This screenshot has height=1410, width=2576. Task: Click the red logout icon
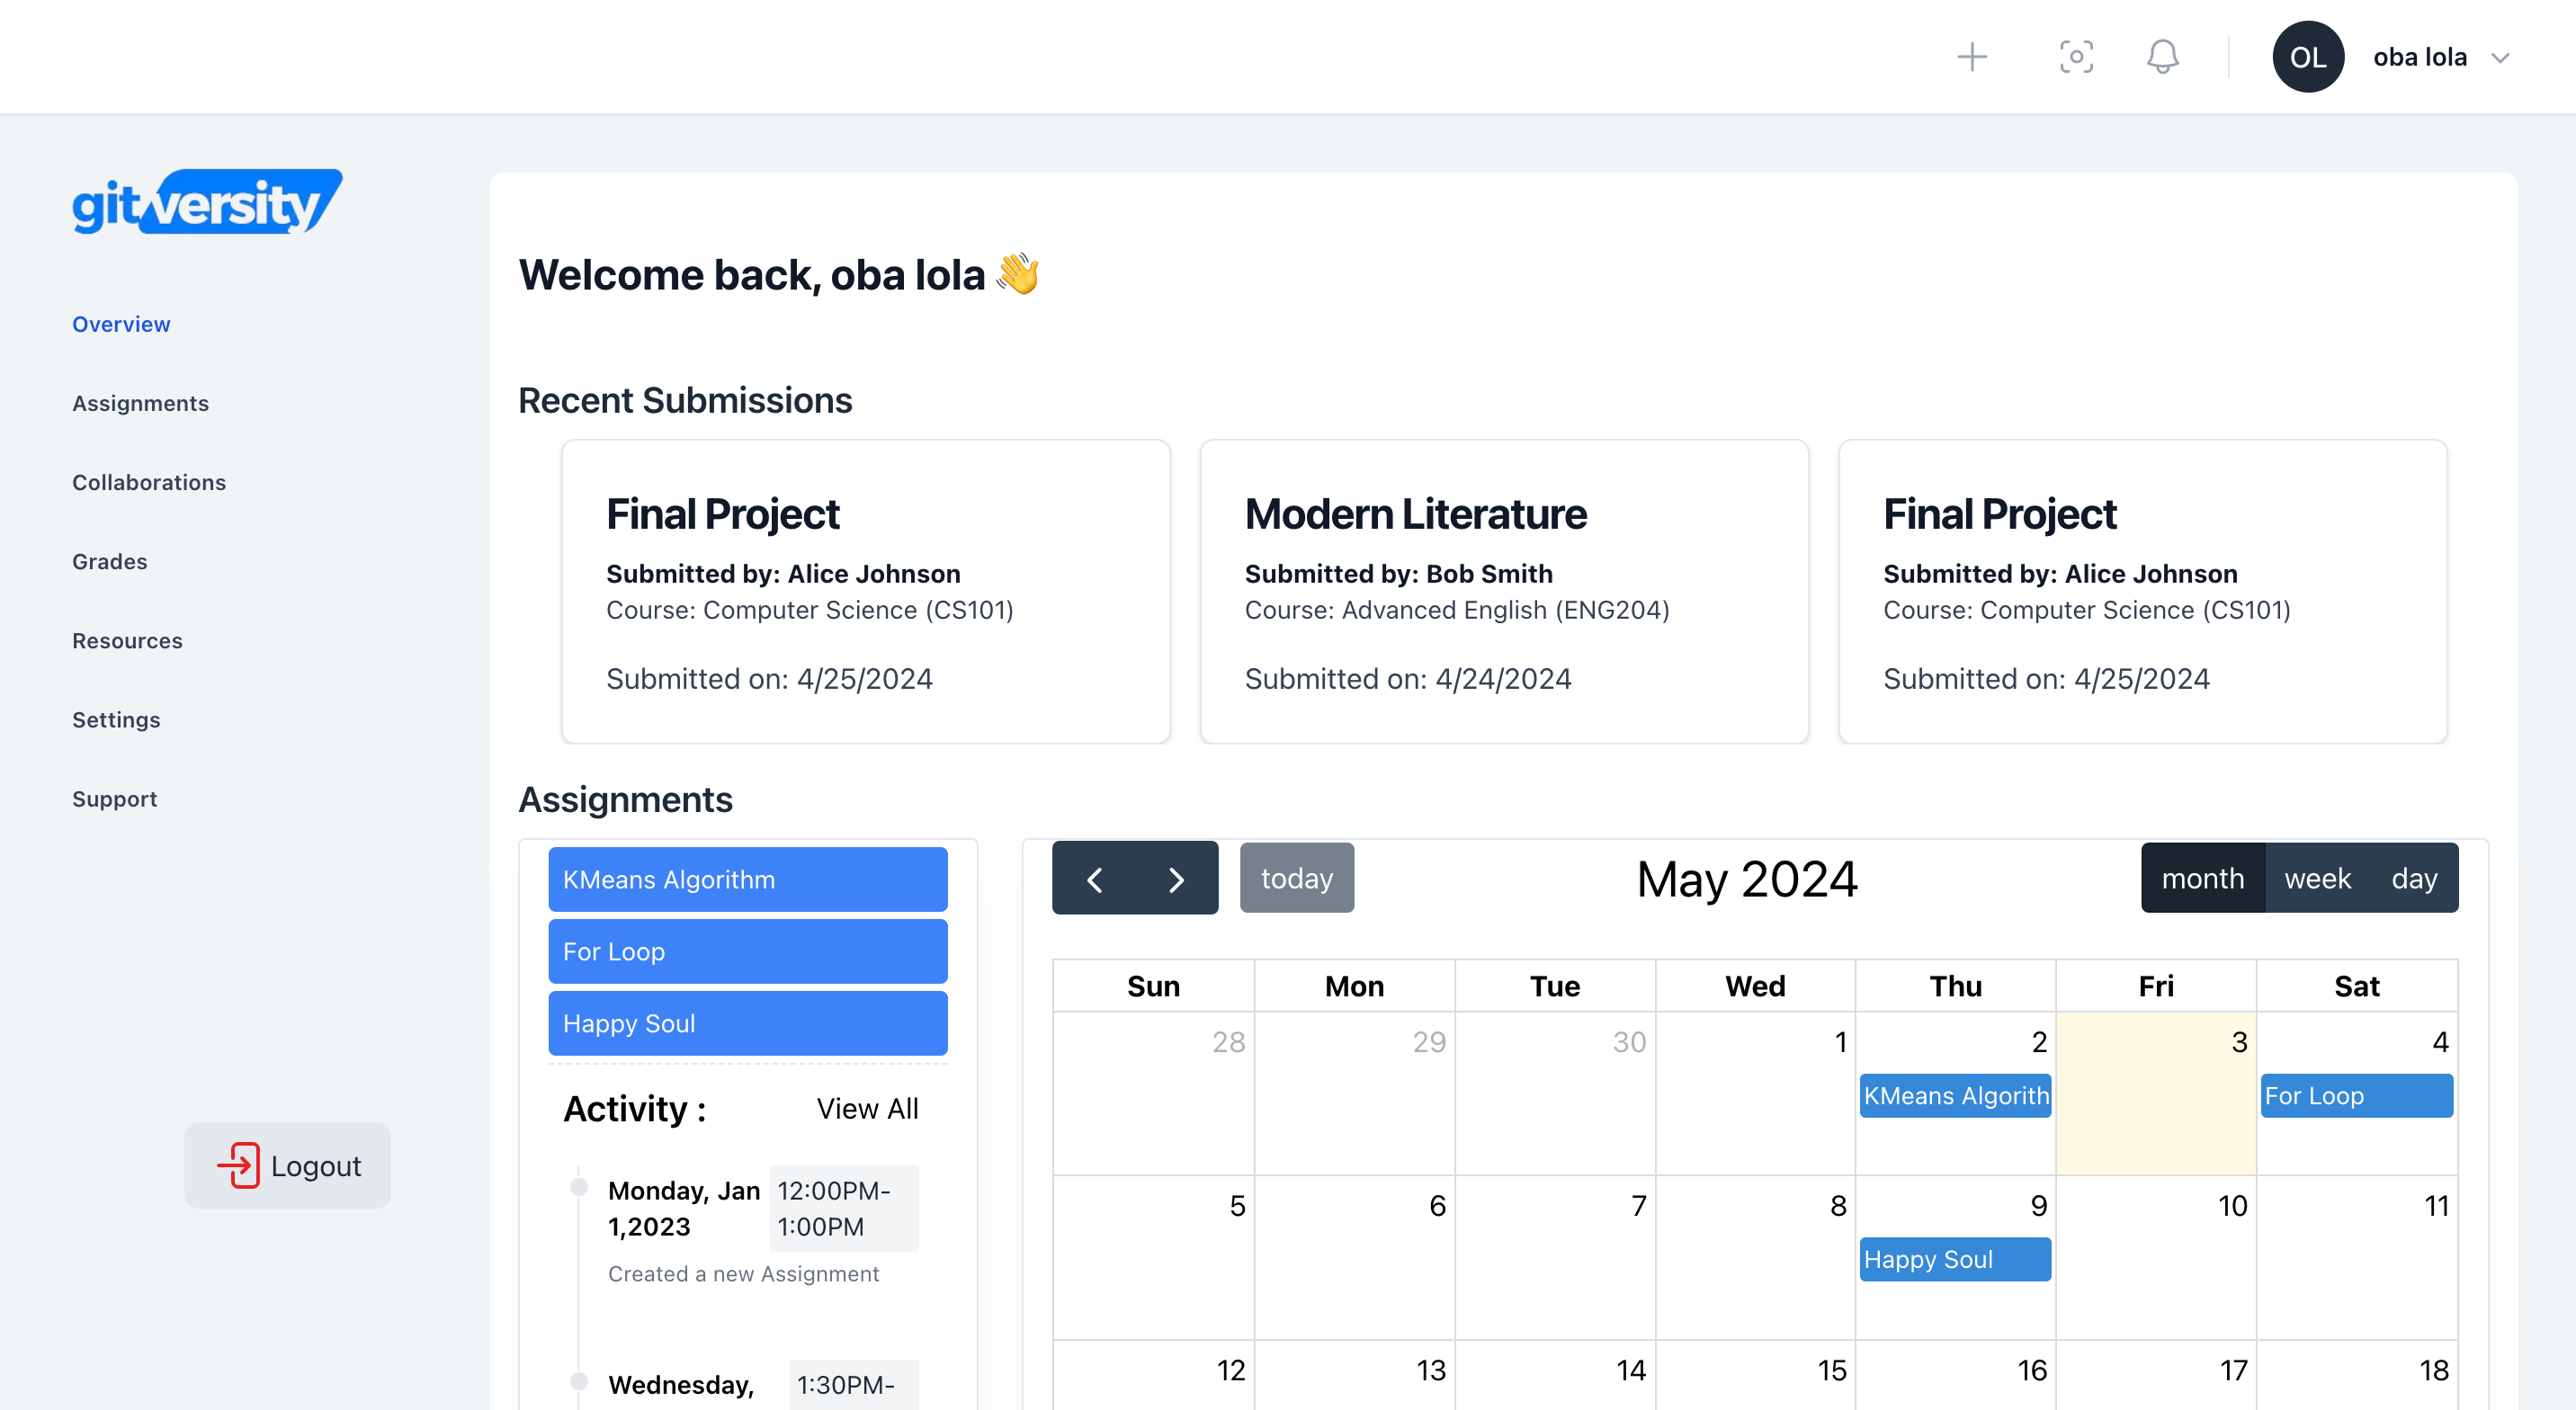click(239, 1165)
